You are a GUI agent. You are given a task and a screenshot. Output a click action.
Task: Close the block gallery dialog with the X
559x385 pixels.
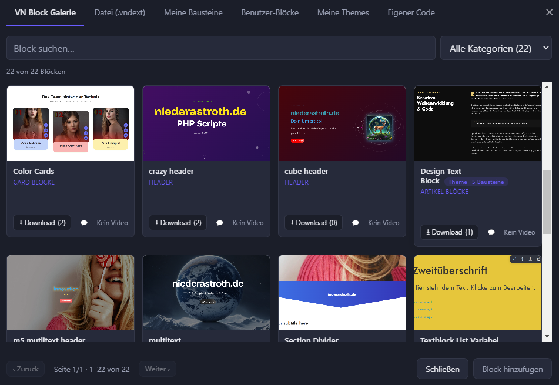click(550, 12)
